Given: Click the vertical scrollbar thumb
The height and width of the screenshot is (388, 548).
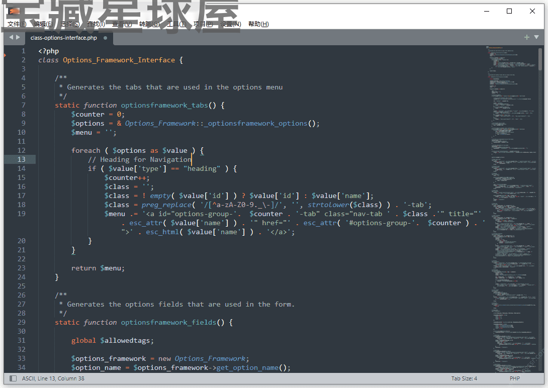Looking at the screenshot, I should point(540,59).
